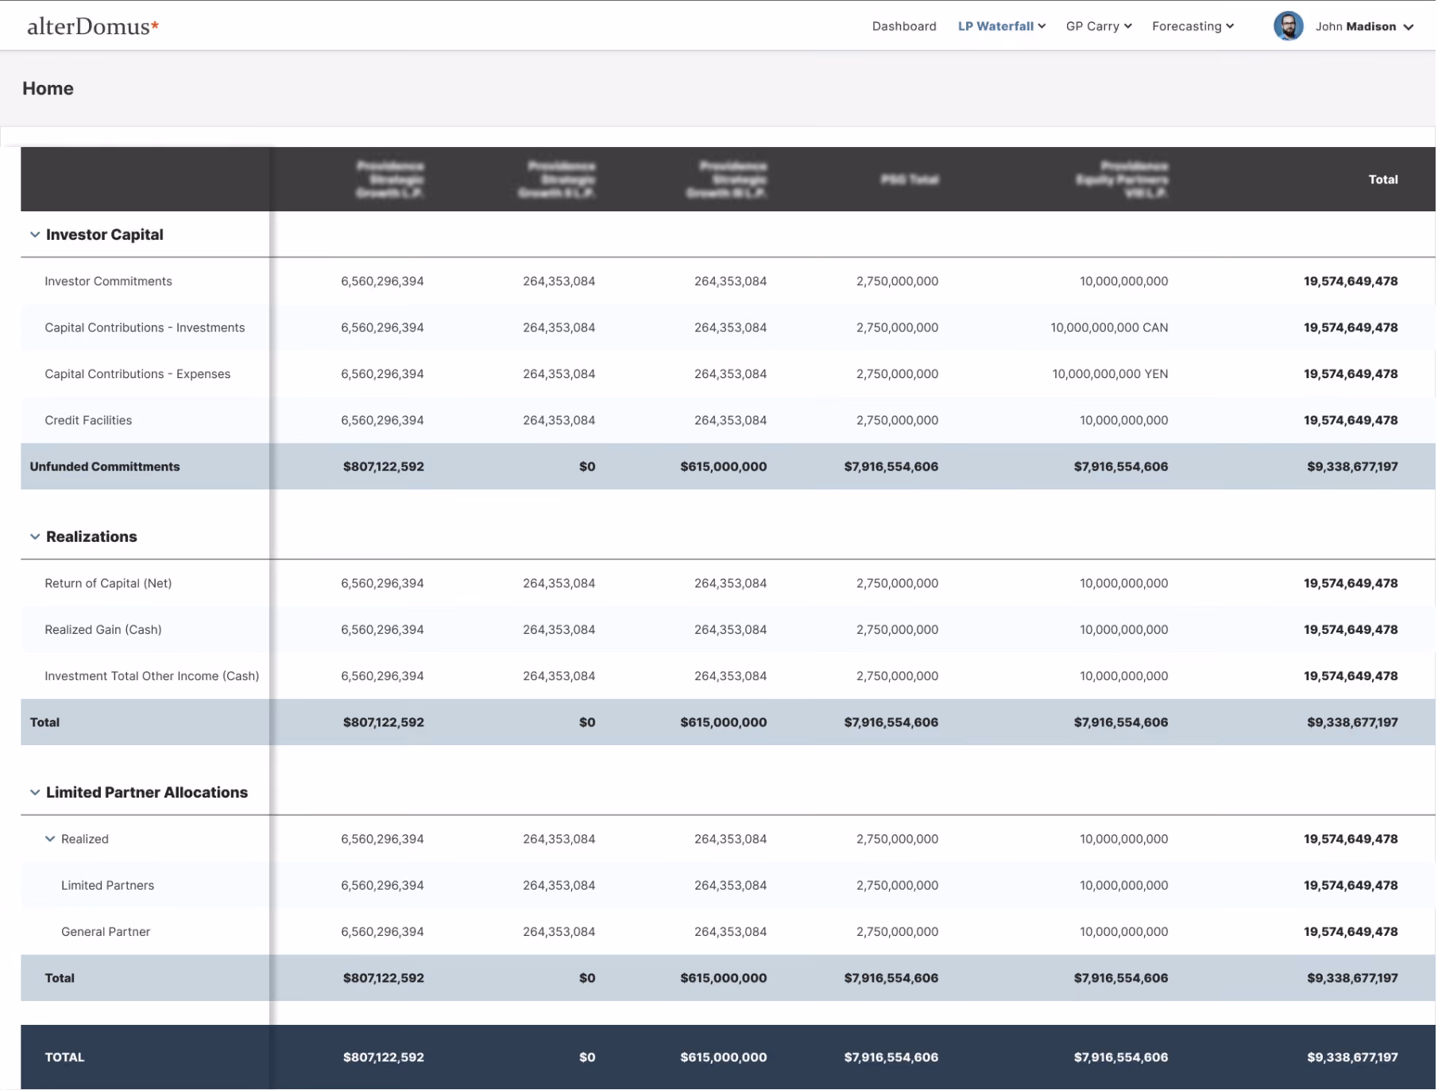Select the Investor Commitments row label
The width and height of the screenshot is (1438, 1090).
click(x=108, y=282)
